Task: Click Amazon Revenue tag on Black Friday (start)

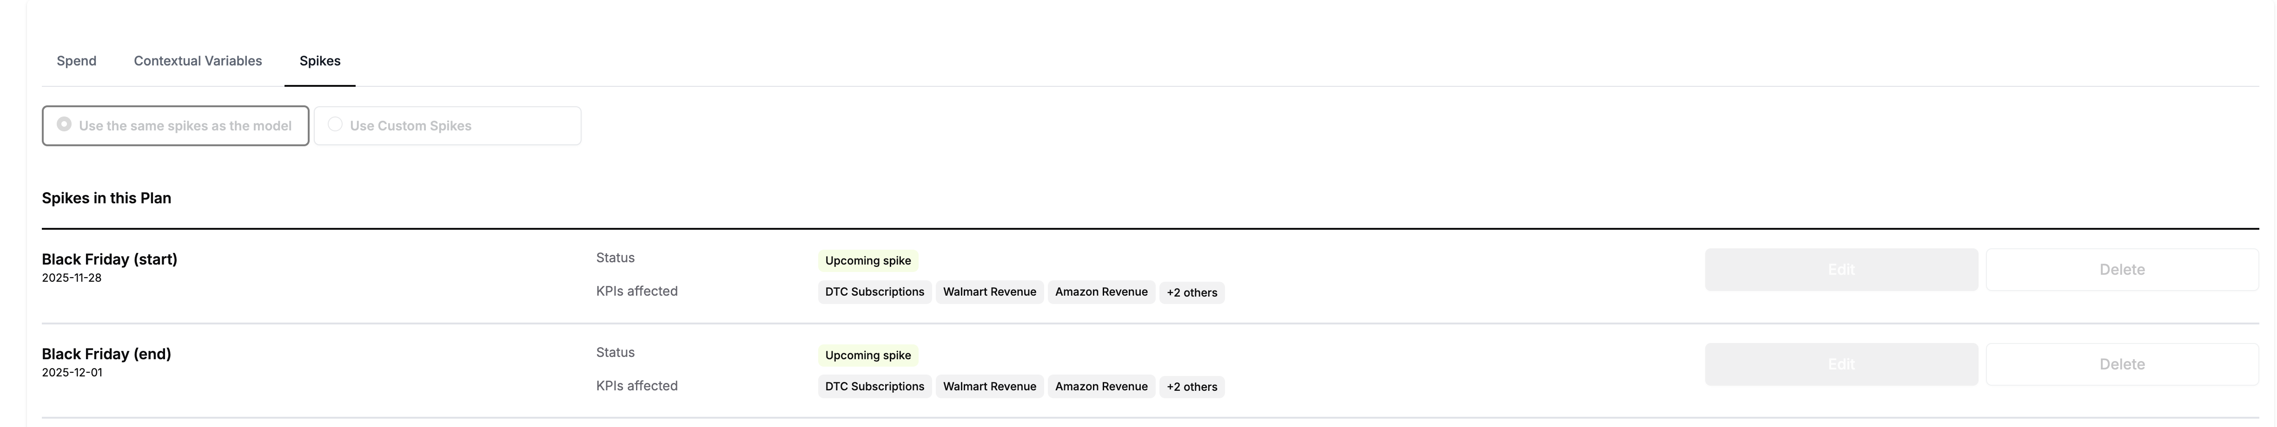Action: click(x=1100, y=292)
